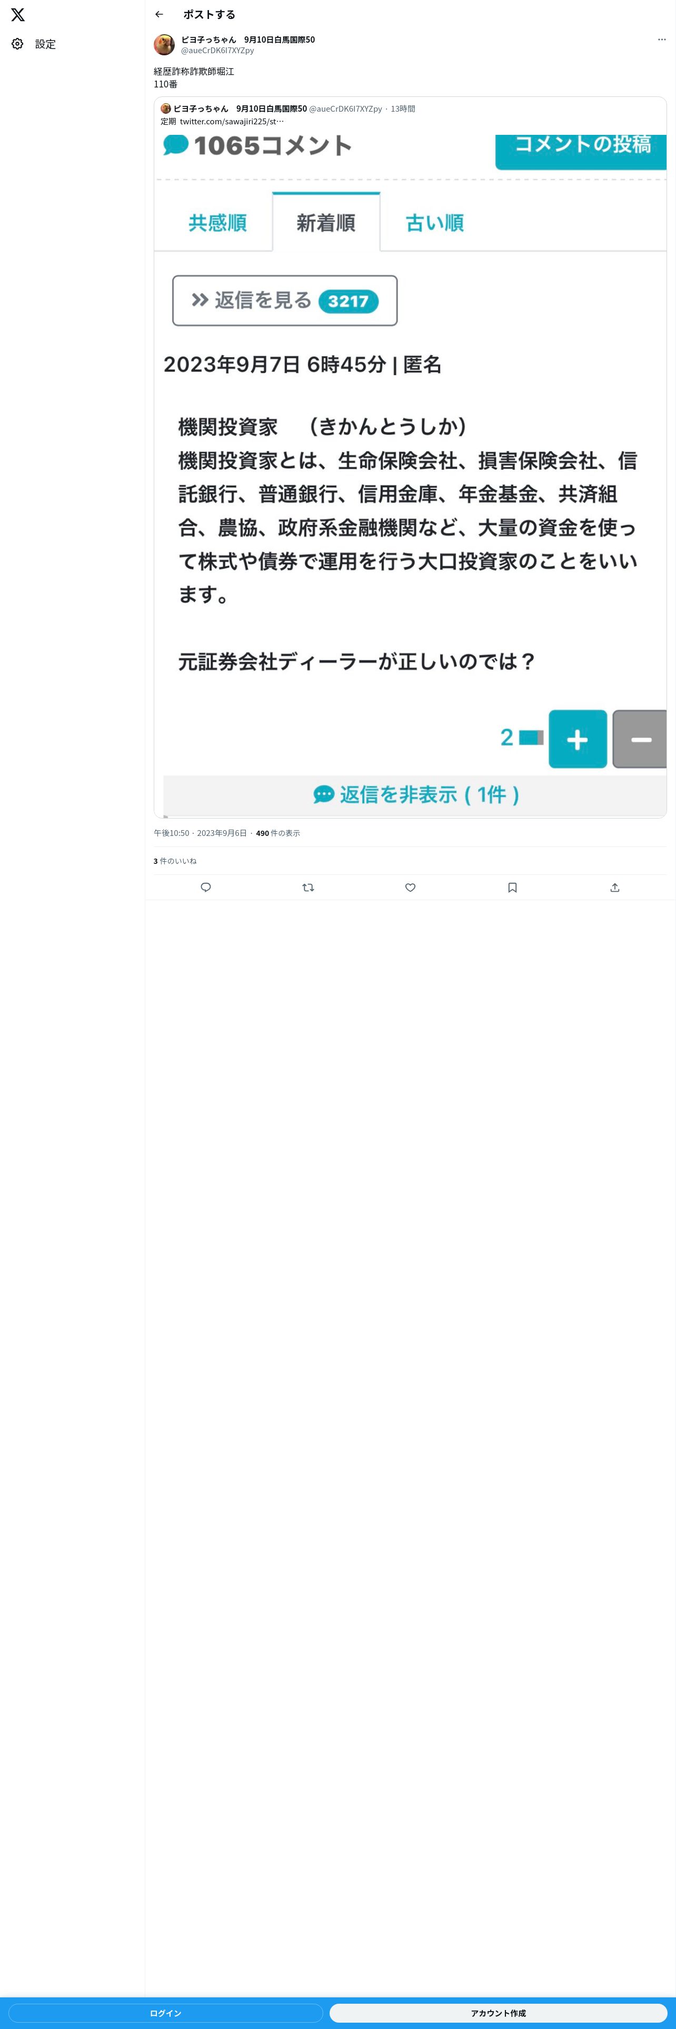Click the 経歴詐称詐欺師堀江 post text
676x2029 pixels.
click(194, 71)
